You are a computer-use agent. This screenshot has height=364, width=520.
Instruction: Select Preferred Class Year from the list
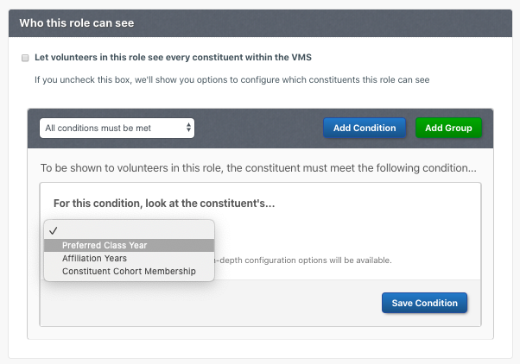[x=130, y=246]
